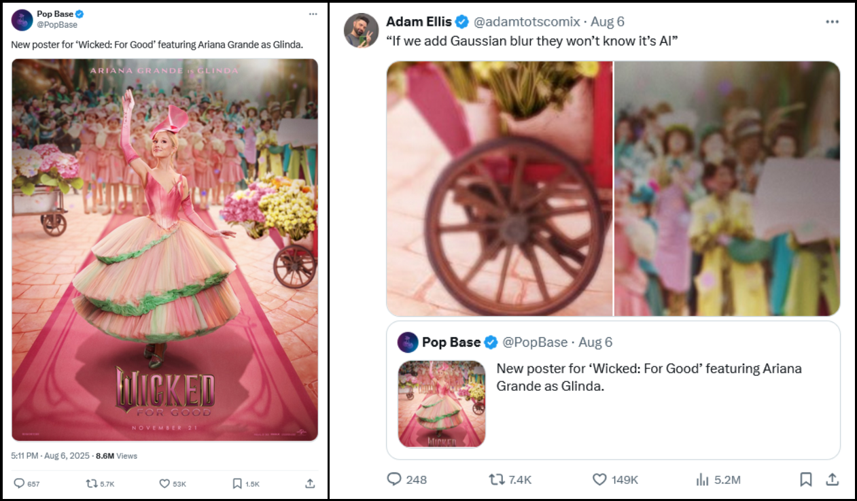The height and width of the screenshot is (501, 857).
Task: Open the blurred cart wheel image
Action: coord(500,188)
